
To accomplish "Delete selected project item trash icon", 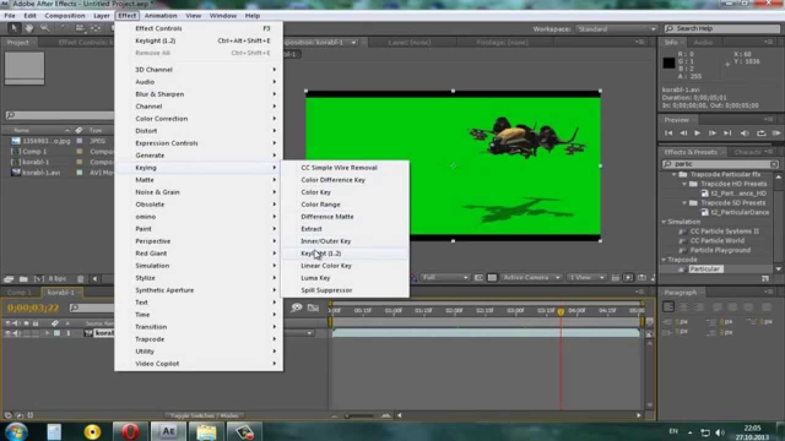I will tap(80, 279).
